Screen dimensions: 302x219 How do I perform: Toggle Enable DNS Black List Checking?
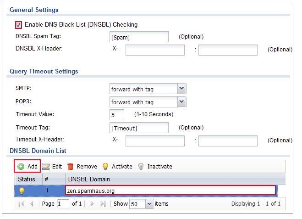(x=18, y=25)
